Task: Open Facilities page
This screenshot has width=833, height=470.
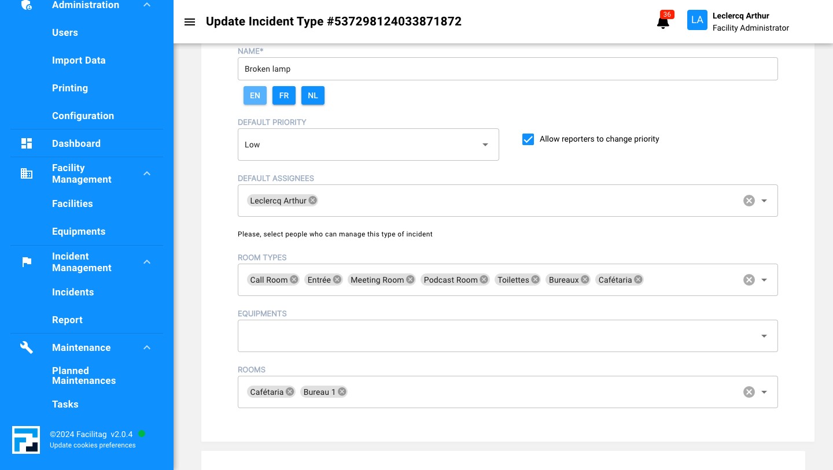Action: (72, 203)
